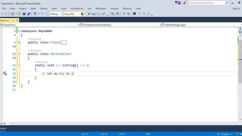Close the Class1.cs tab
The width and height of the screenshot is (242, 136).
17,20
